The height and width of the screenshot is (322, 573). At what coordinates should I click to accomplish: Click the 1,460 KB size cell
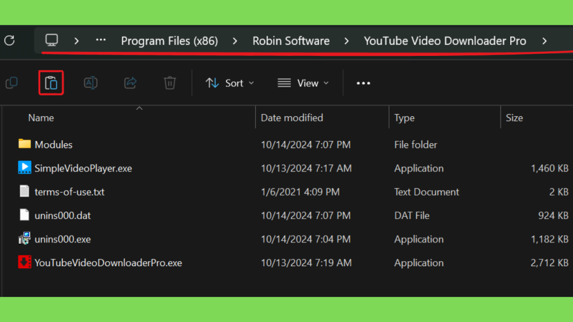pyautogui.click(x=549, y=168)
